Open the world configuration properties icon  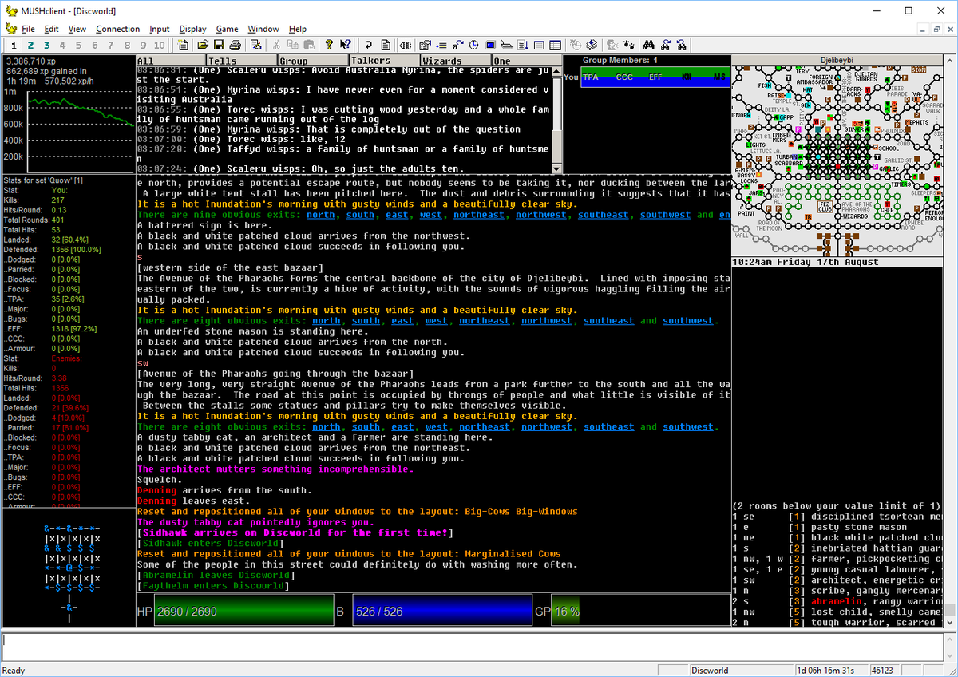425,45
